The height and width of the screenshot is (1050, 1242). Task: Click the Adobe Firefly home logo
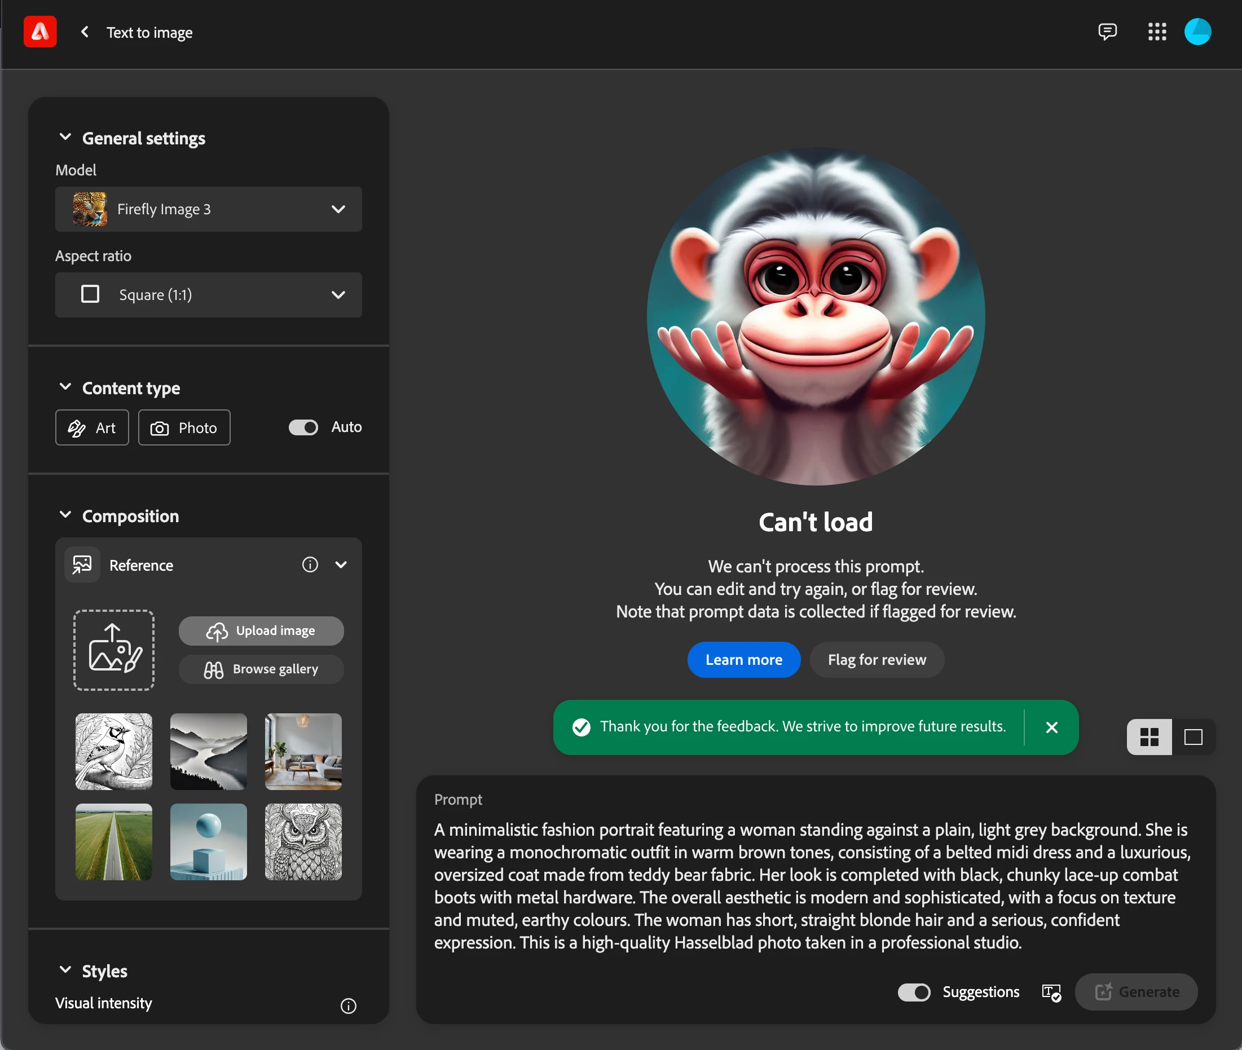(40, 32)
